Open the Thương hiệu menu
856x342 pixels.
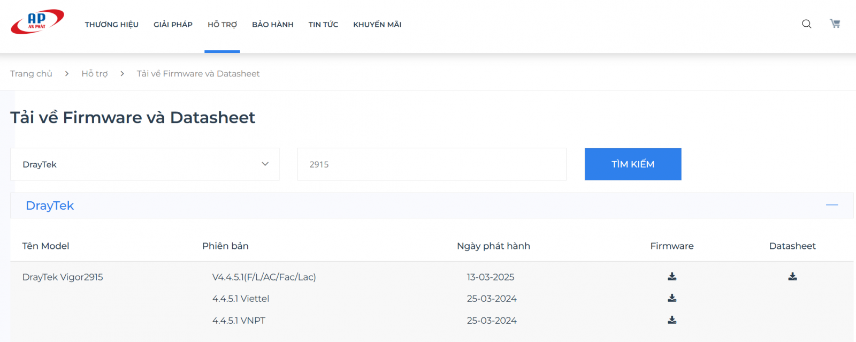click(111, 25)
